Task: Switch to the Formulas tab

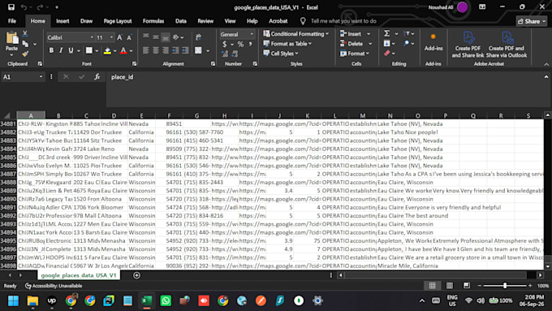Action: (x=153, y=21)
